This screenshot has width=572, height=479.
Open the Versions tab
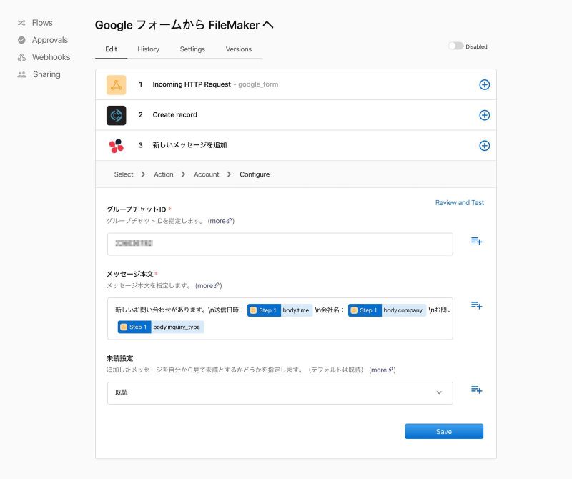coord(239,49)
